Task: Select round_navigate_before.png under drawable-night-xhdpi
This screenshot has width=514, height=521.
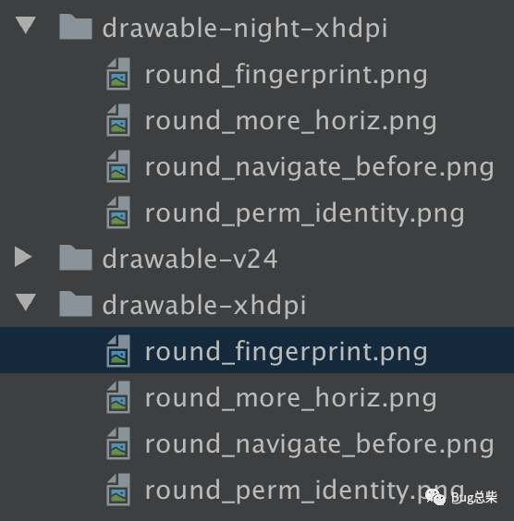Action: [x=320, y=168]
